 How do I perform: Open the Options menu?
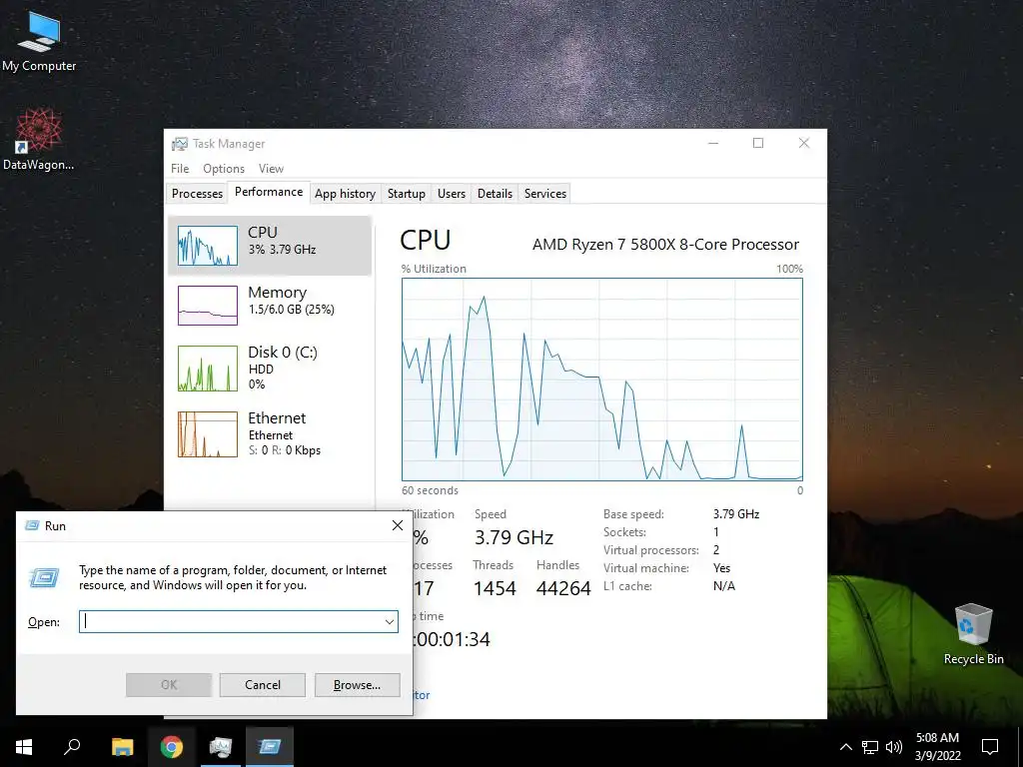click(224, 168)
